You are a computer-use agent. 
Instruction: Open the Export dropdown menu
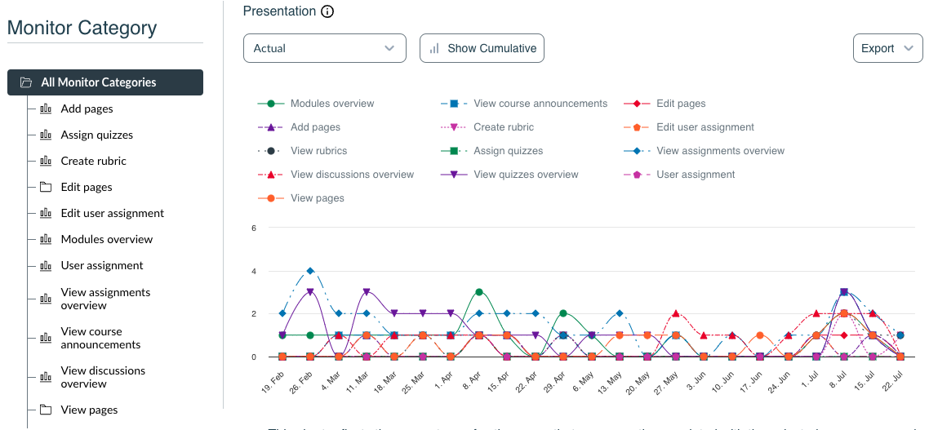tap(887, 48)
